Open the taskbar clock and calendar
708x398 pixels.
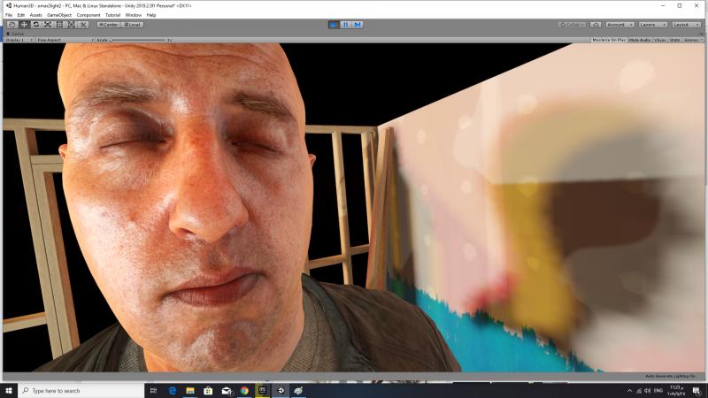click(x=677, y=390)
